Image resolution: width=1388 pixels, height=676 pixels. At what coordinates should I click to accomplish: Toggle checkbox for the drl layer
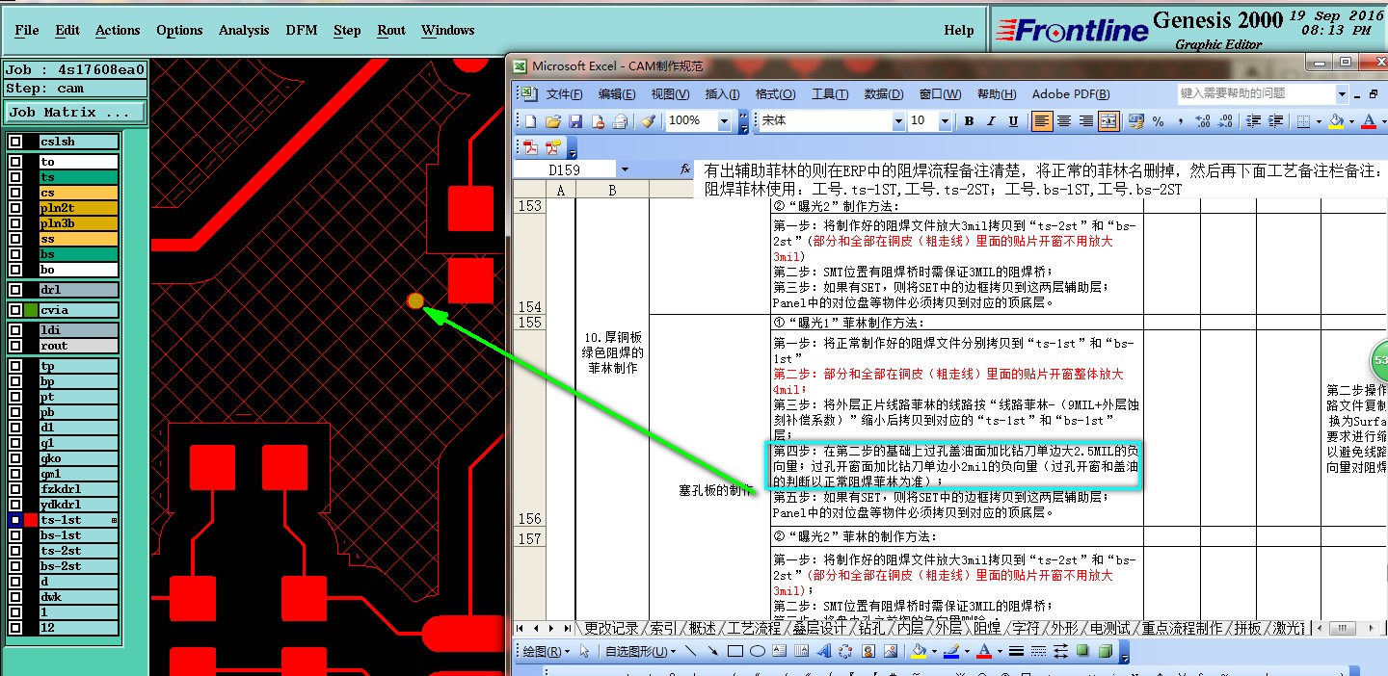(15, 290)
